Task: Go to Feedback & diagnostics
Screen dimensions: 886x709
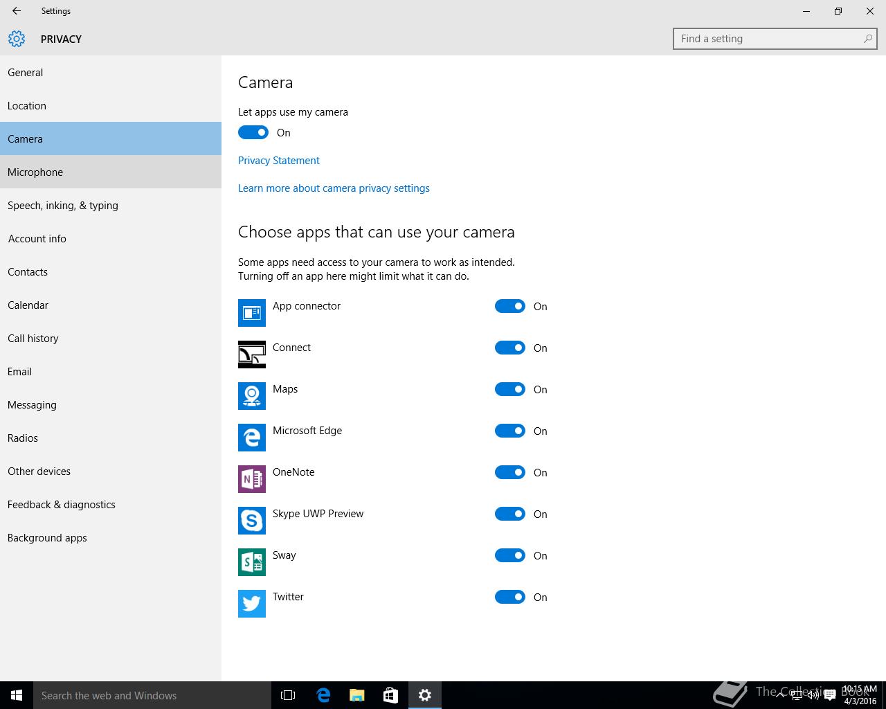Action: coord(111,504)
